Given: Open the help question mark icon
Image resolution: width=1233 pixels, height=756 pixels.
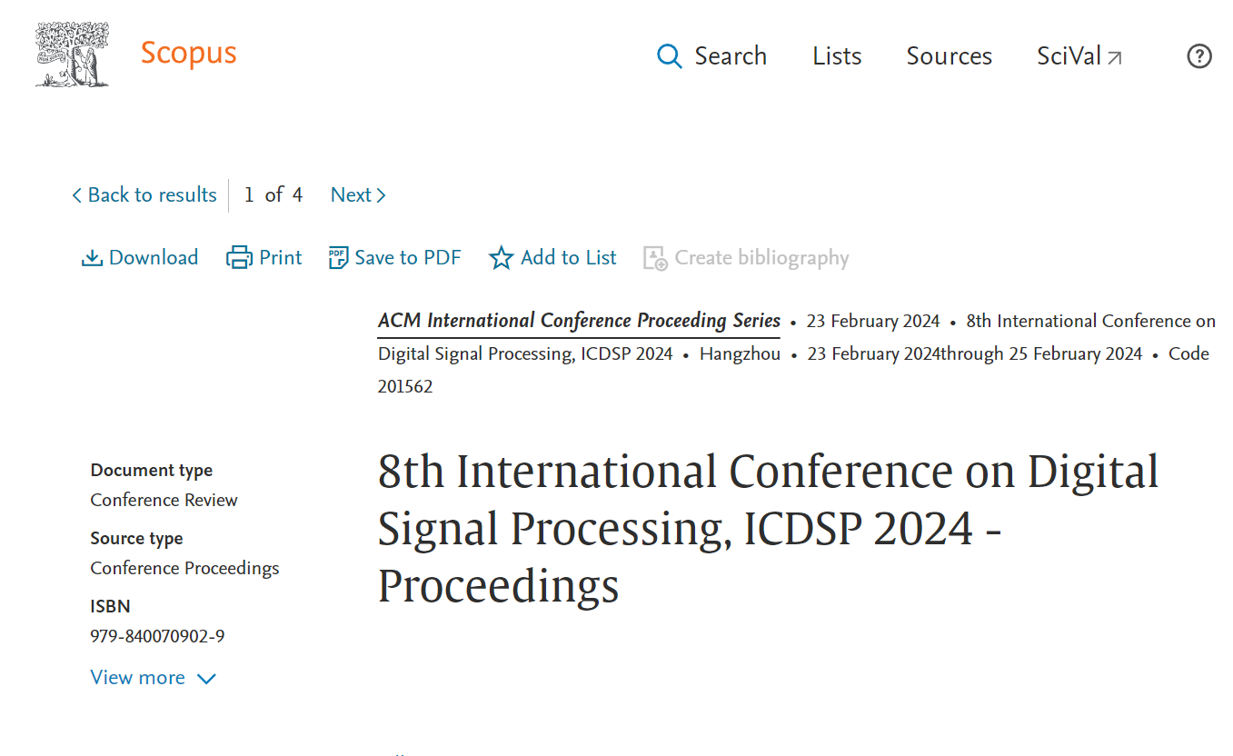Looking at the screenshot, I should (x=1199, y=56).
